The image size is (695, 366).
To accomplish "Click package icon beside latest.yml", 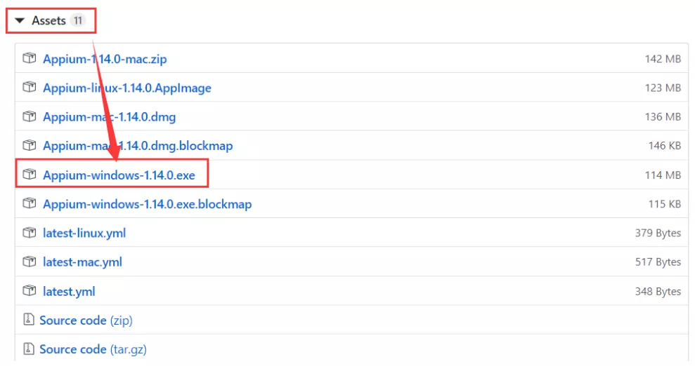I will tap(30, 290).
